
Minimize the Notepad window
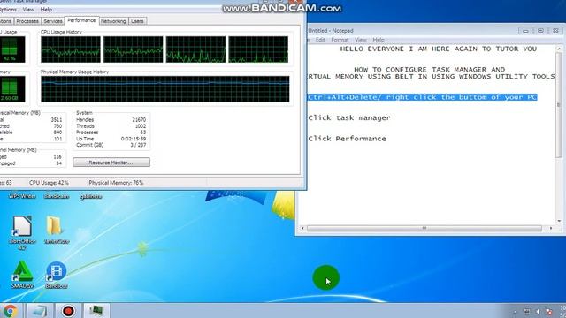tap(525, 31)
